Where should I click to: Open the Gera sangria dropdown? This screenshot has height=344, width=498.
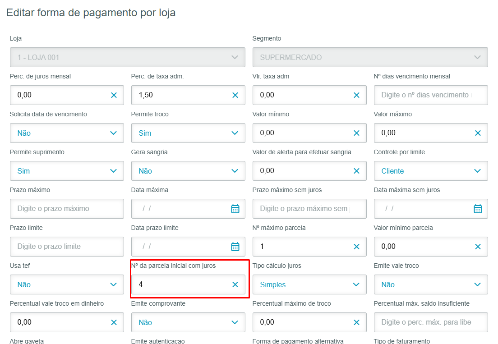(x=235, y=171)
